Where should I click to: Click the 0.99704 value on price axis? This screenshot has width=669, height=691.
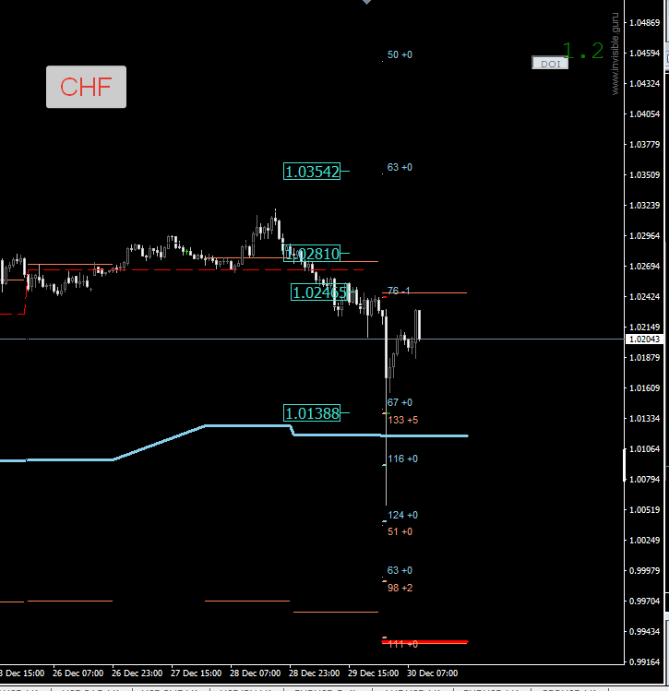click(x=645, y=602)
